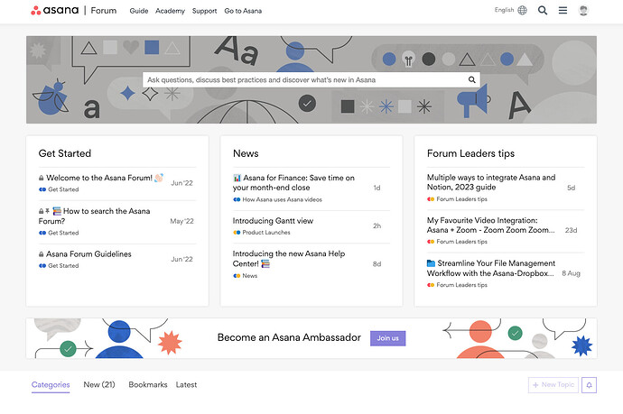The height and width of the screenshot is (414, 623).
Task: Click lock icon beside Asana Forum Guidelines
Action: pyautogui.click(x=41, y=254)
